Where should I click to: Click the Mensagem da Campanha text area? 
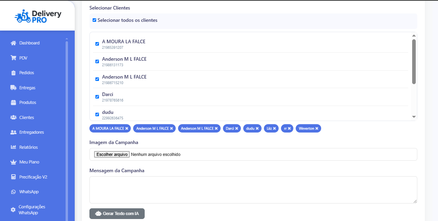pos(253,190)
